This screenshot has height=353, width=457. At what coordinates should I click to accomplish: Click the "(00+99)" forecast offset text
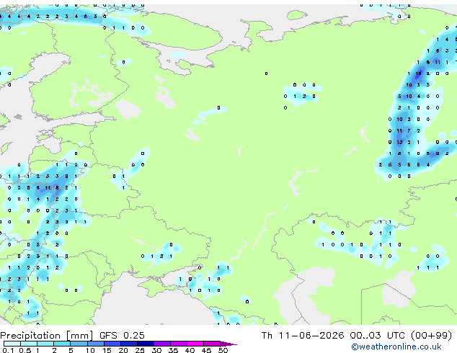[x=431, y=336]
